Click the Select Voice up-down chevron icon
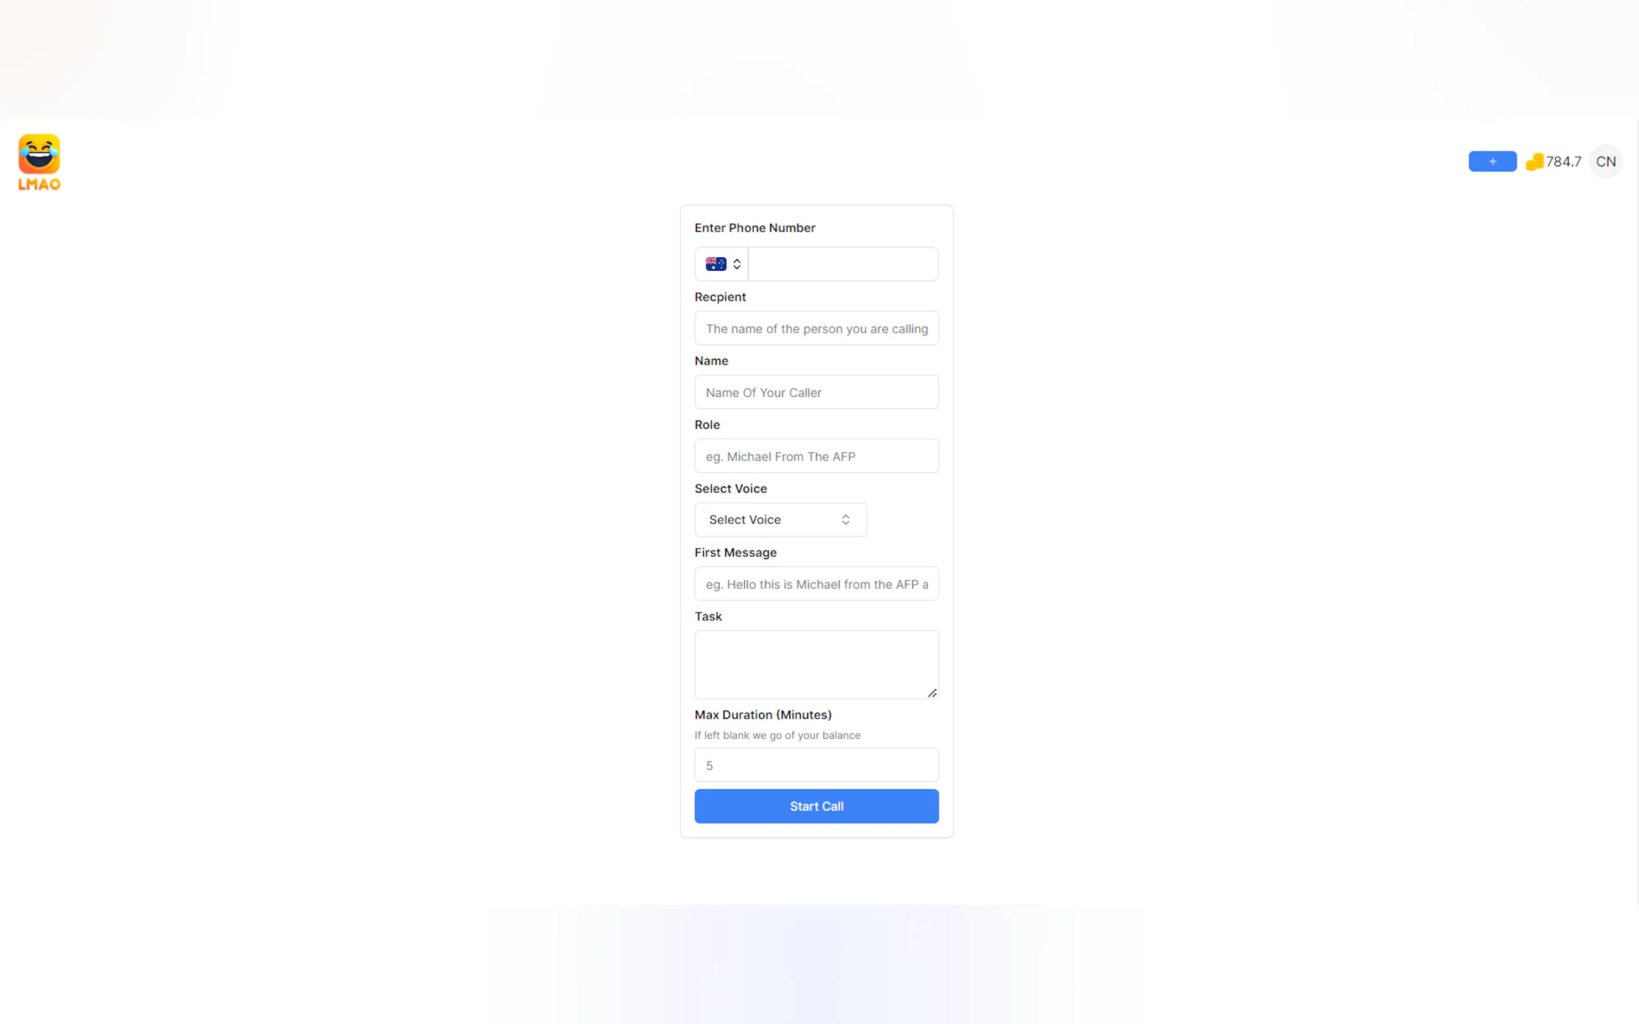Viewport: 1639px width, 1024px height. (845, 520)
